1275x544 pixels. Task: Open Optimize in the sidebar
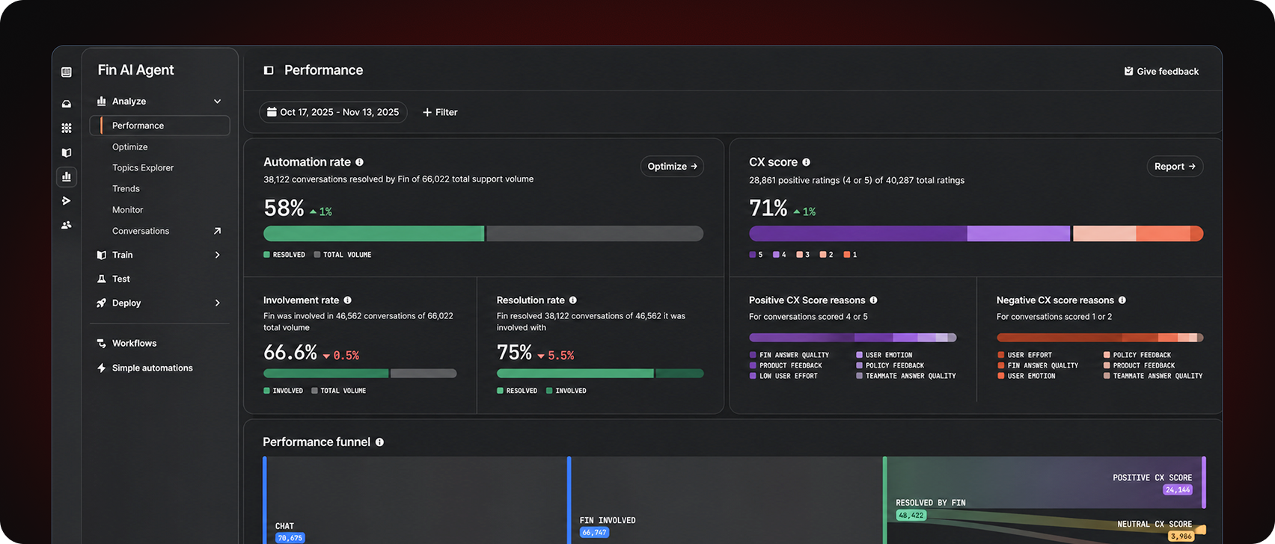[x=130, y=147]
